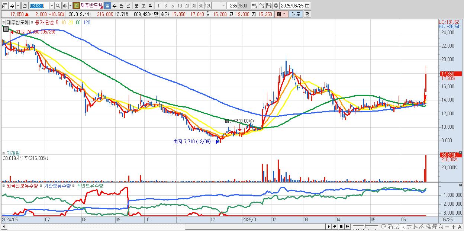Open chart settings gear icon

point(275,6)
